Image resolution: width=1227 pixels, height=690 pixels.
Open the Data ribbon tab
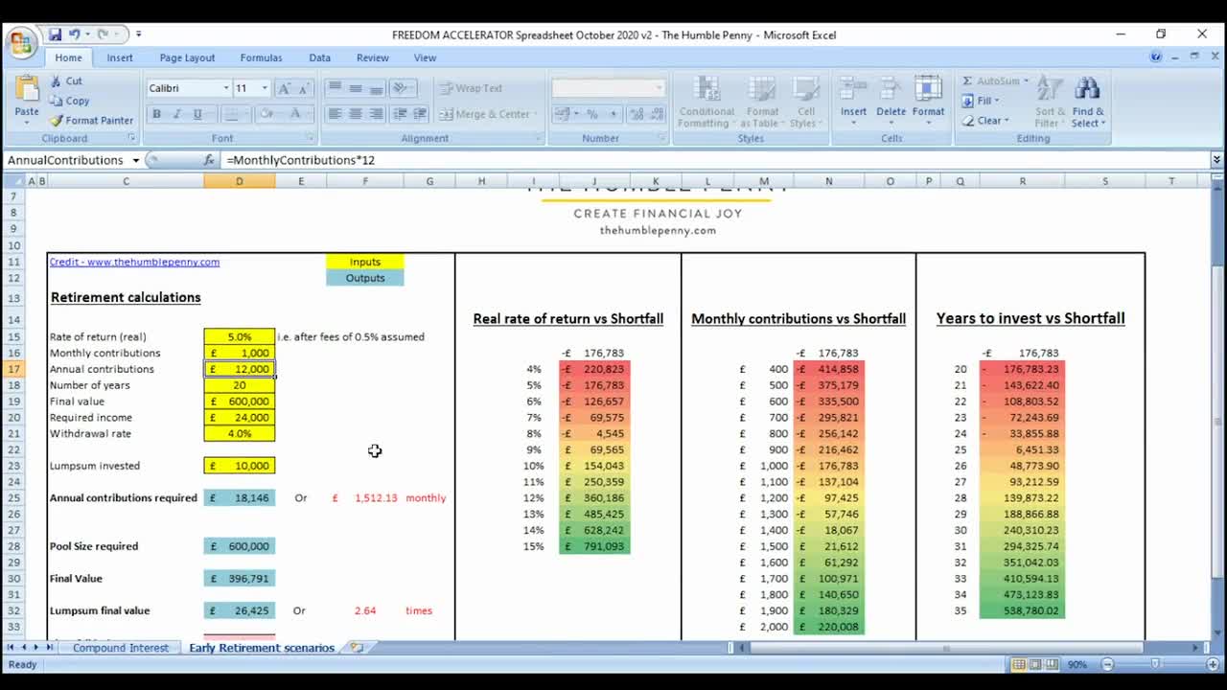tap(319, 57)
